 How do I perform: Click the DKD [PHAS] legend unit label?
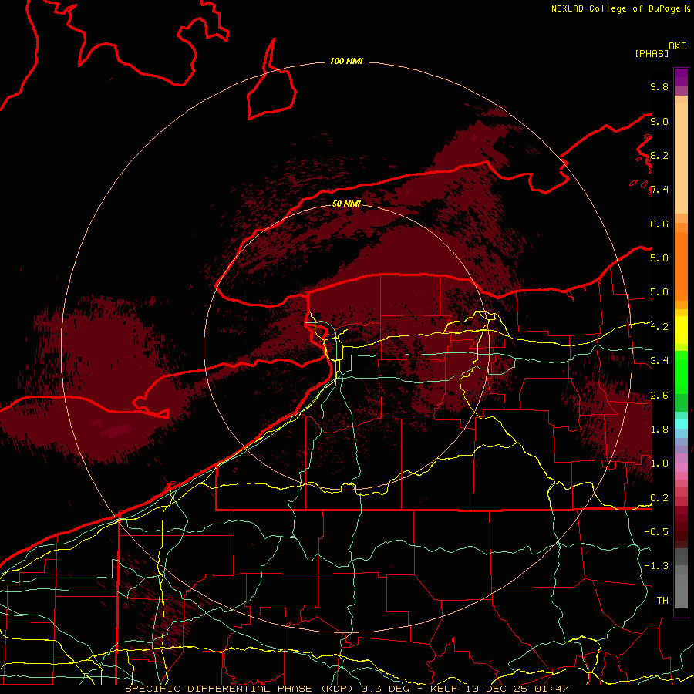click(661, 50)
